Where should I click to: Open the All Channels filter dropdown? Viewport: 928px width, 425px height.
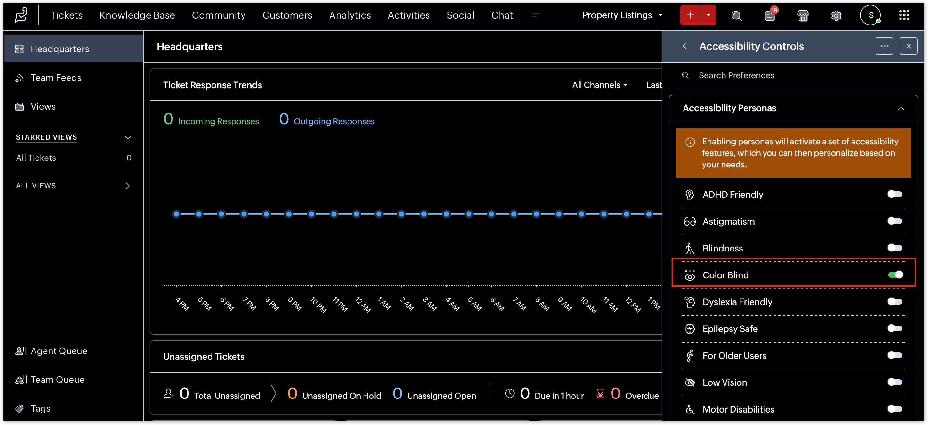(x=599, y=85)
